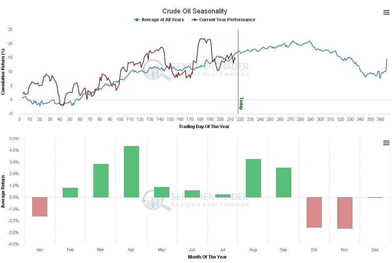Viewport: 392px width, 263px height.
Task: Select the August green bar
Action: click(x=253, y=178)
